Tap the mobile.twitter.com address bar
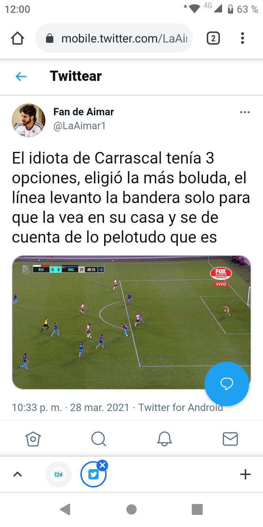263x527 pixels. [114, 38]
